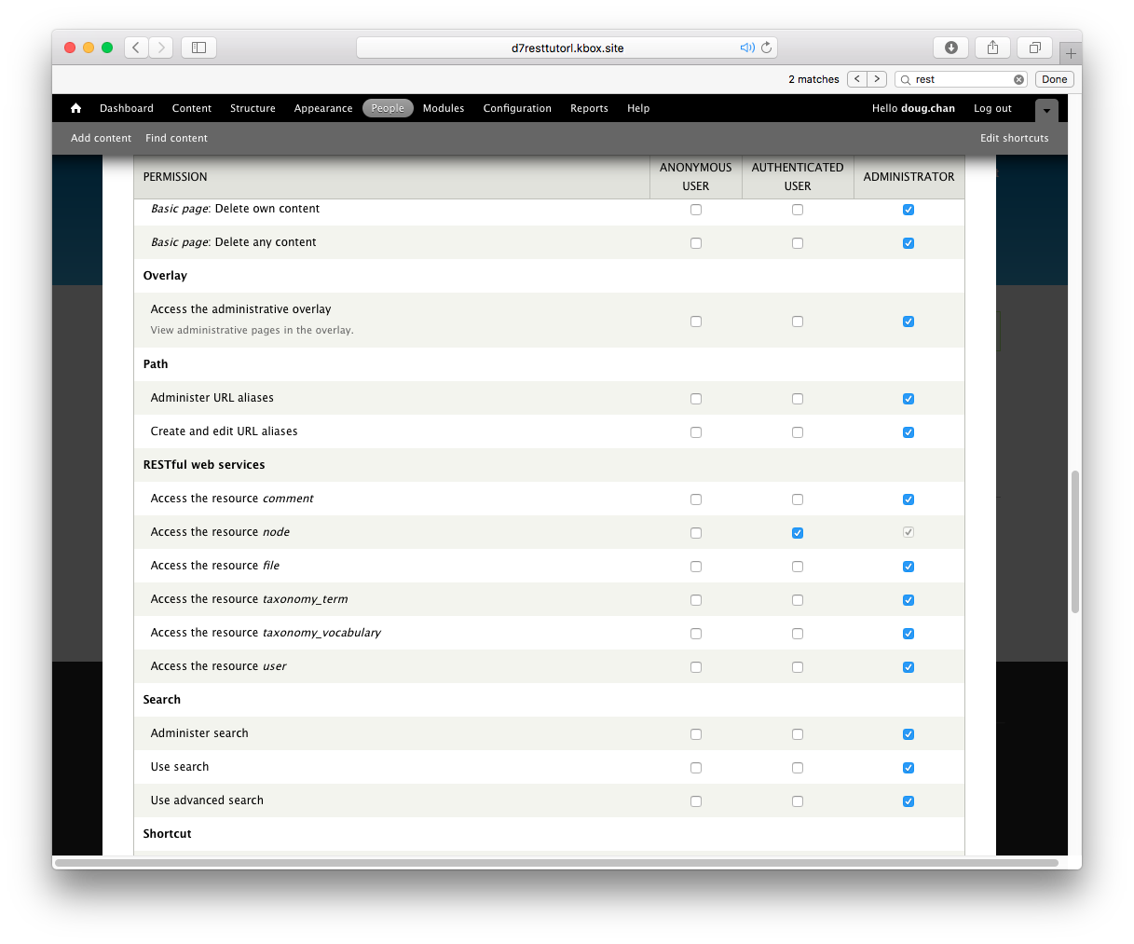Jump to previous find match arrow

(857, 79)
